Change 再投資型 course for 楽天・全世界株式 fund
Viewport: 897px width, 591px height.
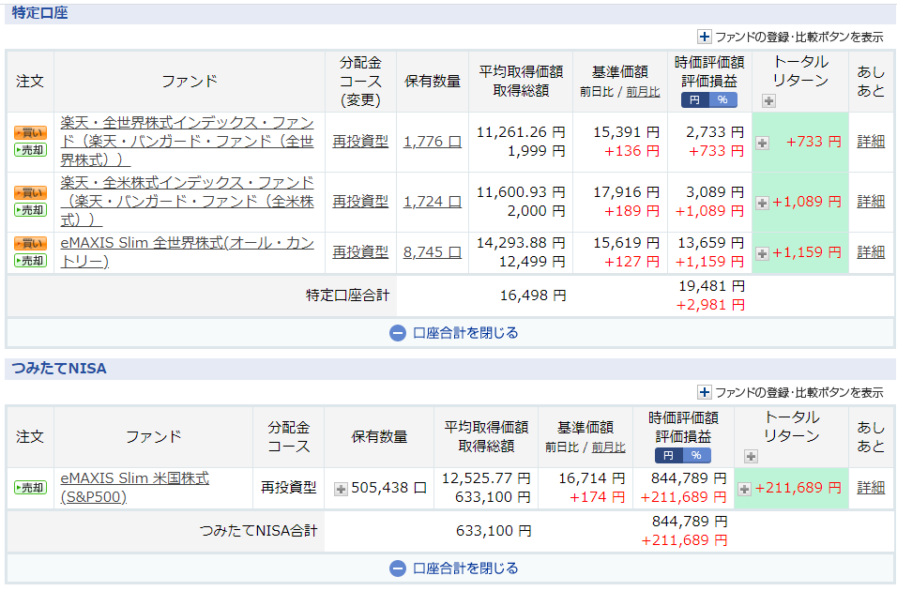360,142
